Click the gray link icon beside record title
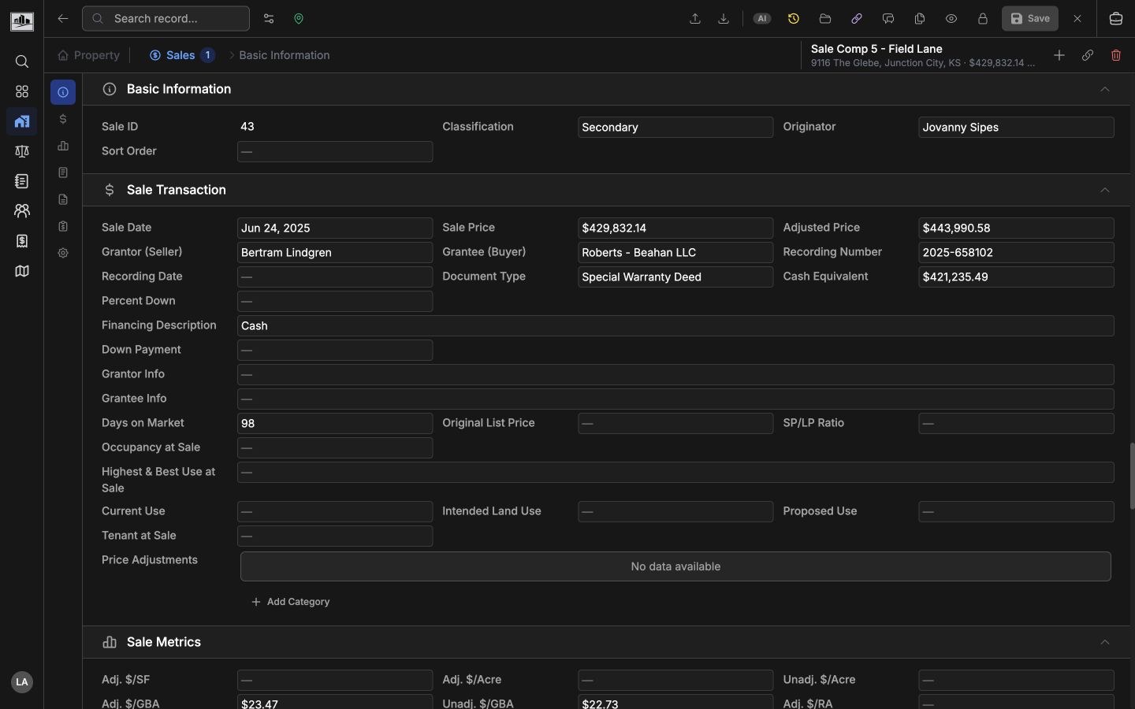Screen dimensions: 1135x709 tap(1088, 56)
